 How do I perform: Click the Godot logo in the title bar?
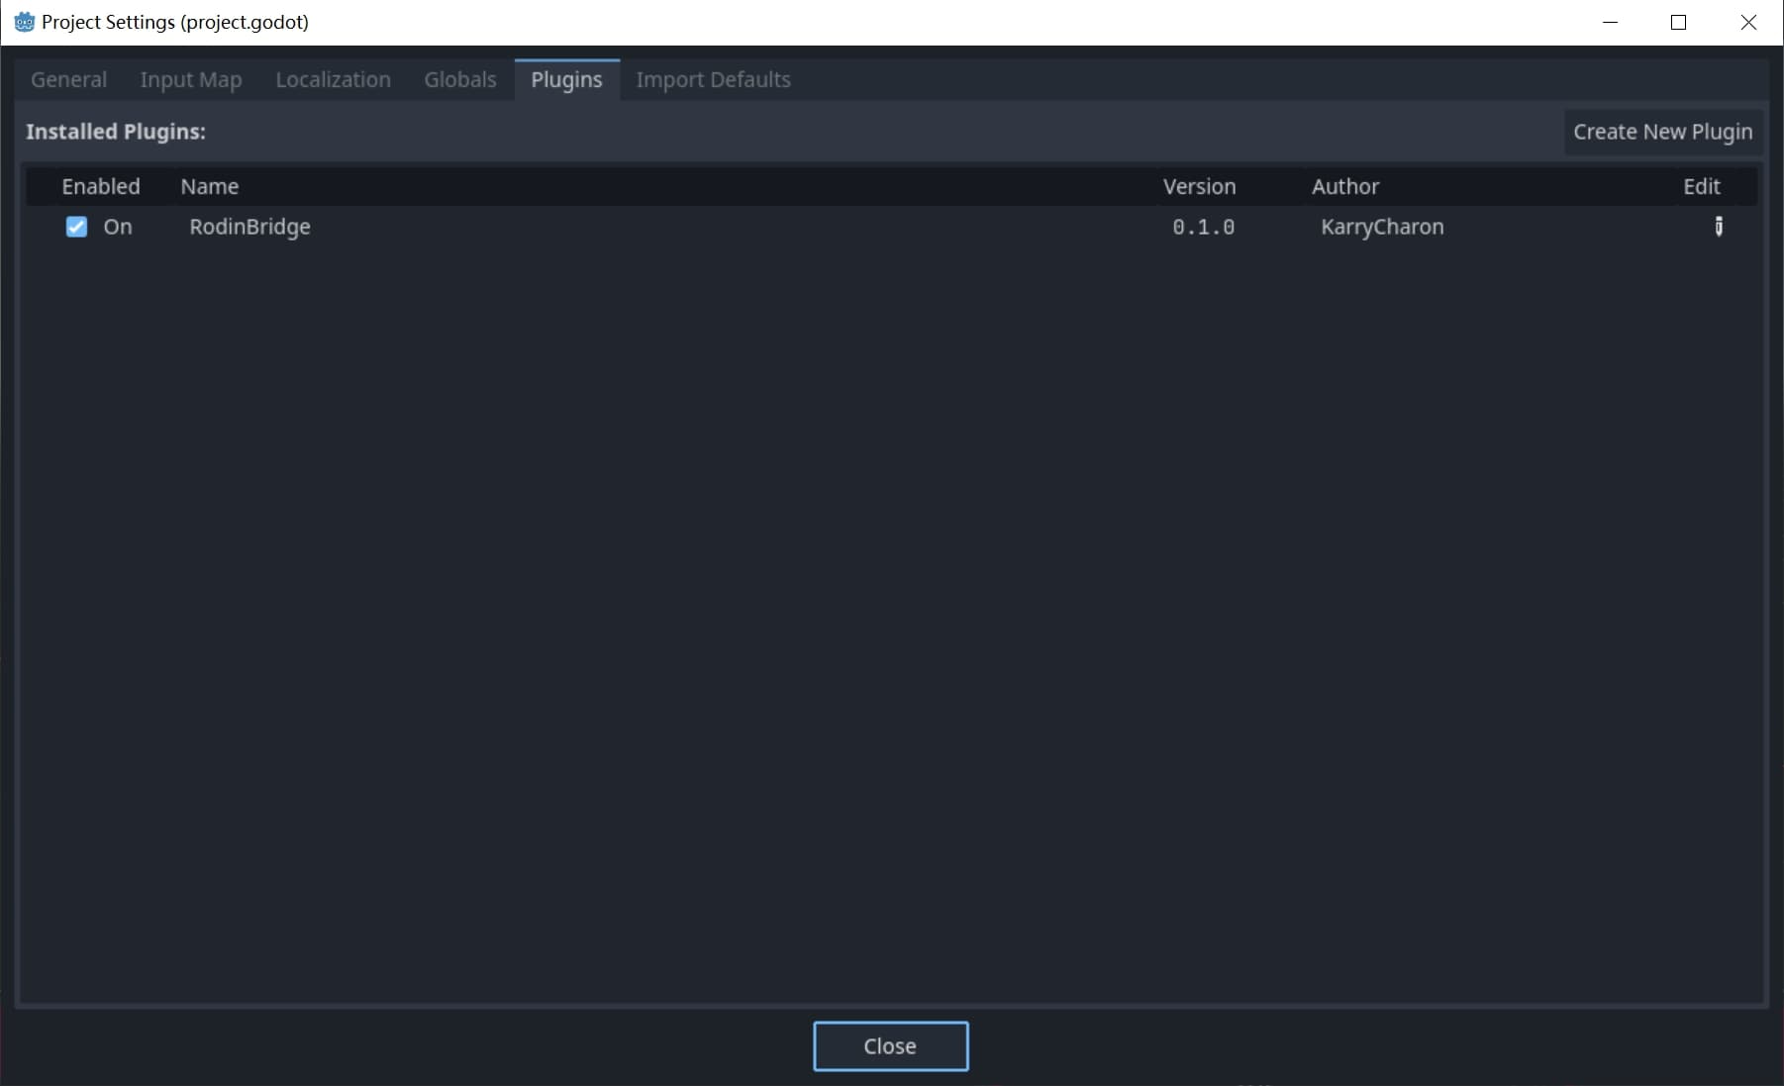point(24,22)
